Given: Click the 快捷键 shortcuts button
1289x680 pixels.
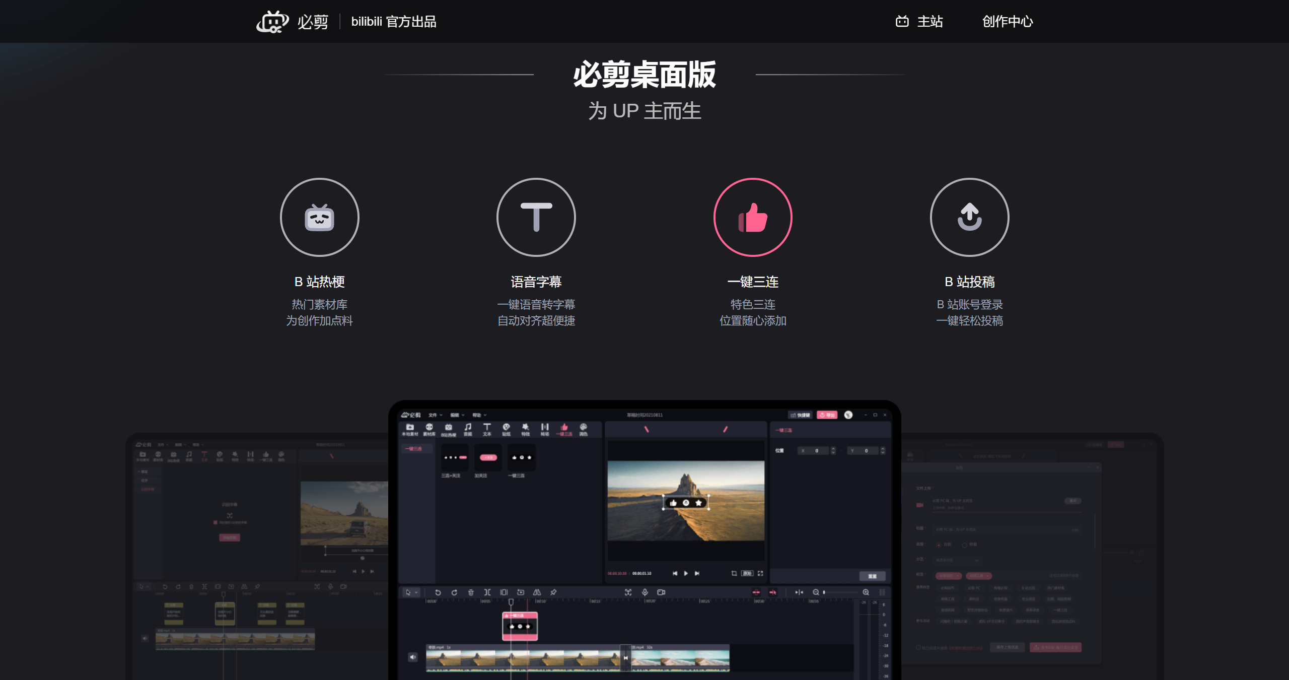Looking at the screenshot, I should pyautogui.click(x=800, y=415).
